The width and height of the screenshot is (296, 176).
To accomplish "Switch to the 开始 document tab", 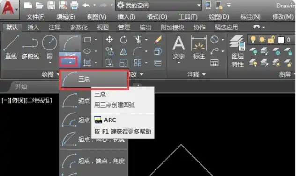I will tap(21, 86).
